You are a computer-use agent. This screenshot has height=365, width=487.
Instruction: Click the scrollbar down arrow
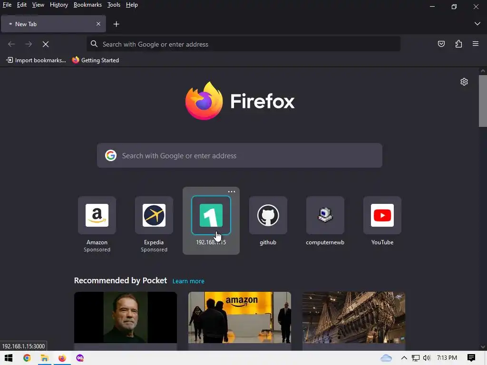(x=483, y=347)
